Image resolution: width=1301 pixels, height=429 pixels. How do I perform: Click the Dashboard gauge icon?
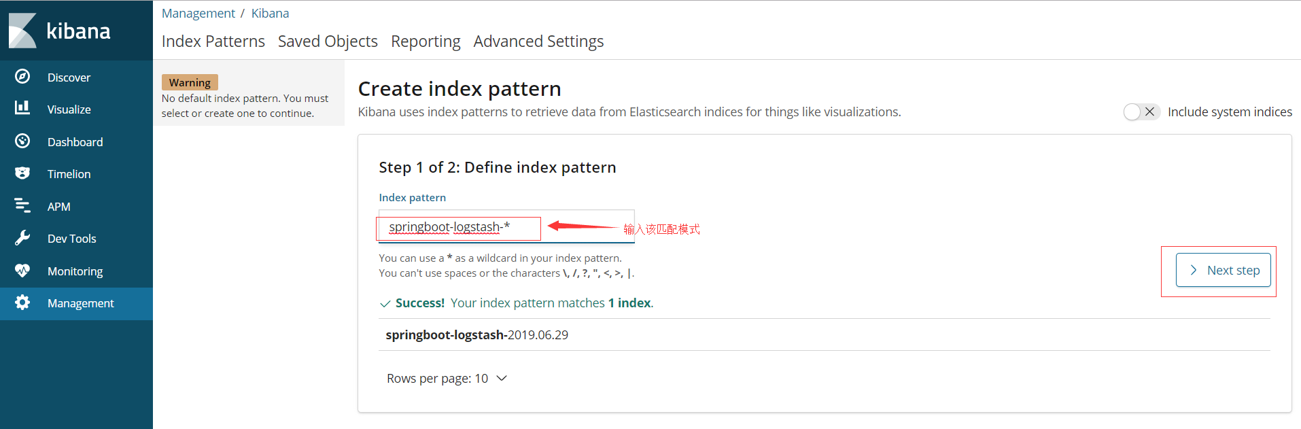(22, 141)
